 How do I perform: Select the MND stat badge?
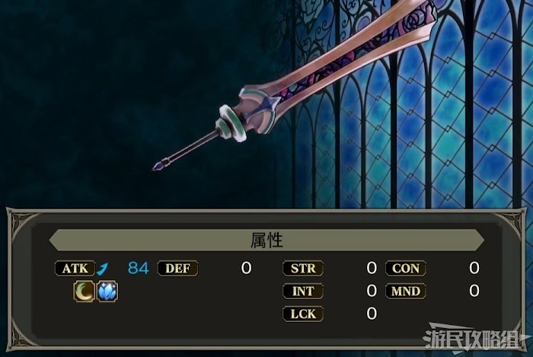click(405, 291)
